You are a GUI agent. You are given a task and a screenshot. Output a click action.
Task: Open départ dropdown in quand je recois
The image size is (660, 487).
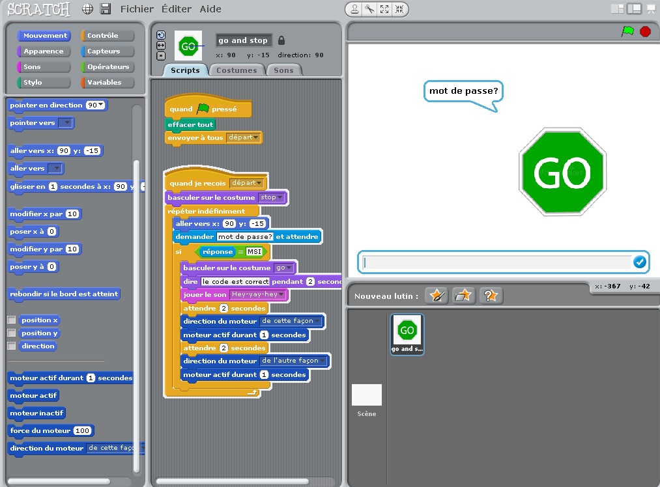pos(247,183)
